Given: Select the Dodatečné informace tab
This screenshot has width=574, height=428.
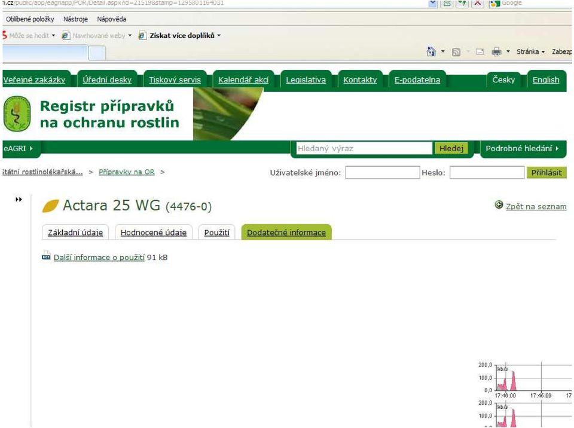Looking at the screenshot, I should 286,233.
